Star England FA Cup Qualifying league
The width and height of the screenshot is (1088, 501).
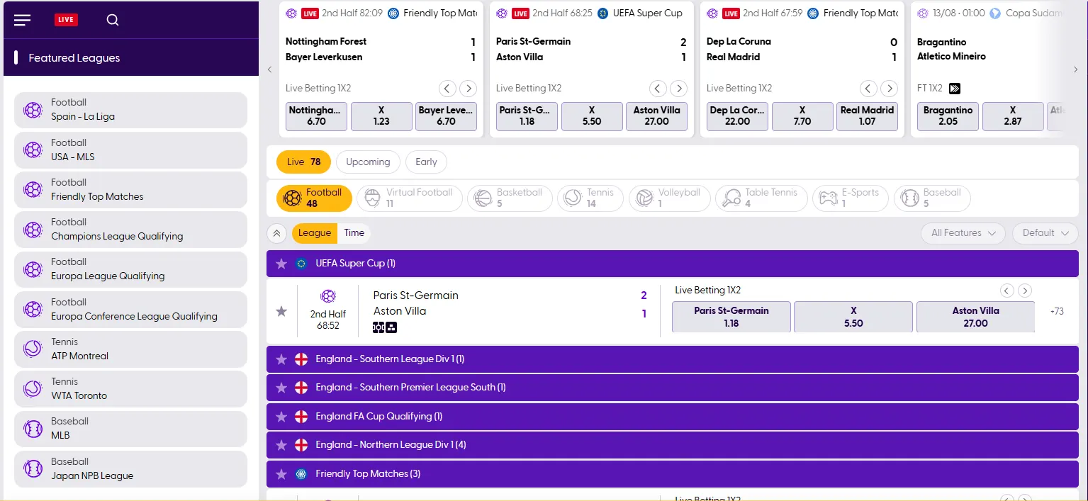coord(281,417)
